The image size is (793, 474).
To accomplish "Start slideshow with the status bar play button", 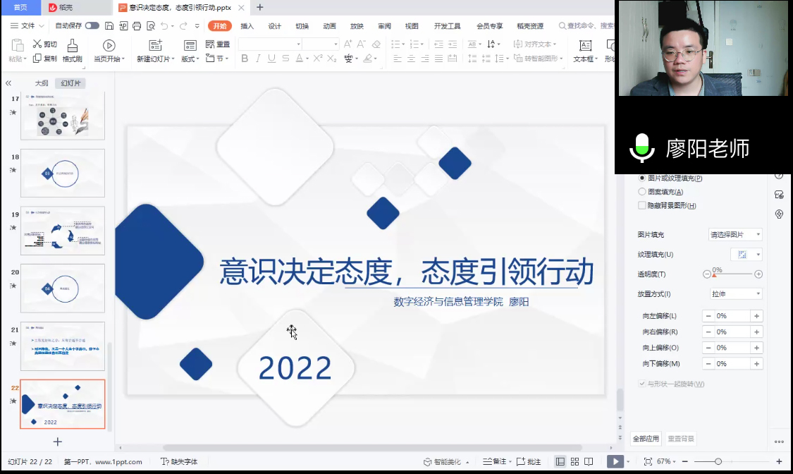I will click(615, 461).
